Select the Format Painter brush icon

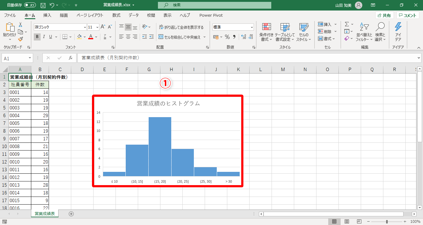[20, 39]
